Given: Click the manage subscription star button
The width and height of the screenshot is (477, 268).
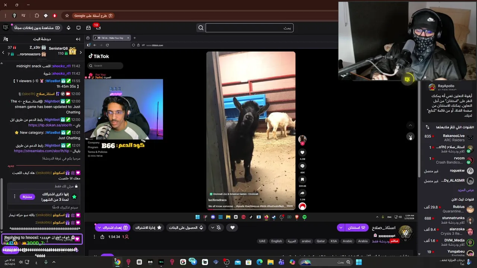Looking at the screenshot, I should point(148,227).
